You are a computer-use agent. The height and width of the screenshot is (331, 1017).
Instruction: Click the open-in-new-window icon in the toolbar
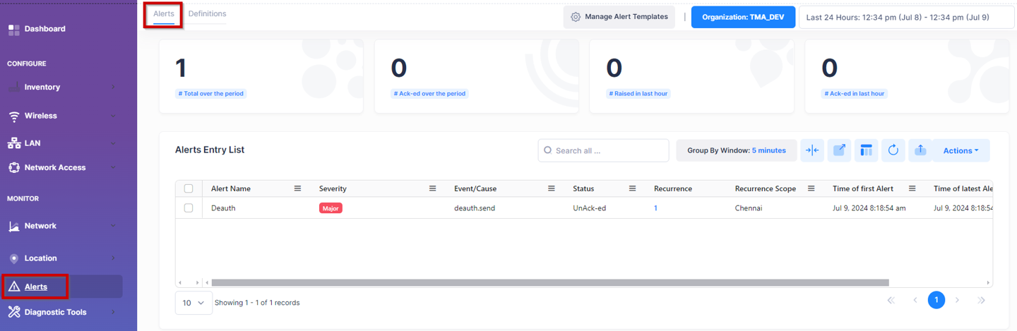839,150
